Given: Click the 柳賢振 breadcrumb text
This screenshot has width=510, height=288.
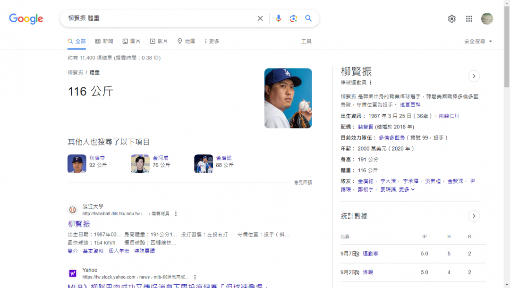Looking at the screenshot, I should [x=76, y=73].
